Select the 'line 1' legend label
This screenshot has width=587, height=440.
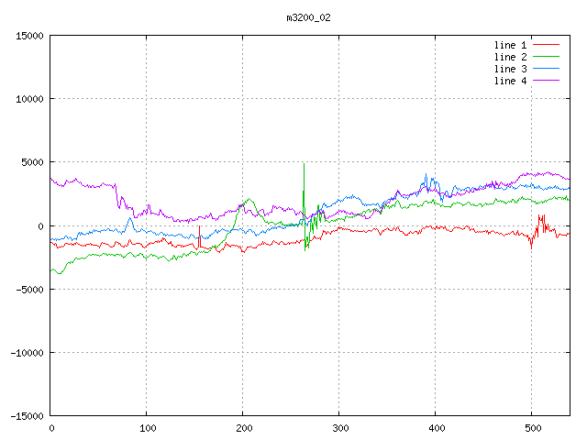510,45
